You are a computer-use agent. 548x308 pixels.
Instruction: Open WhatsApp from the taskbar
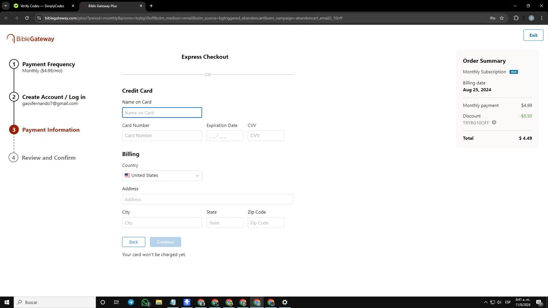pos(145,302)
